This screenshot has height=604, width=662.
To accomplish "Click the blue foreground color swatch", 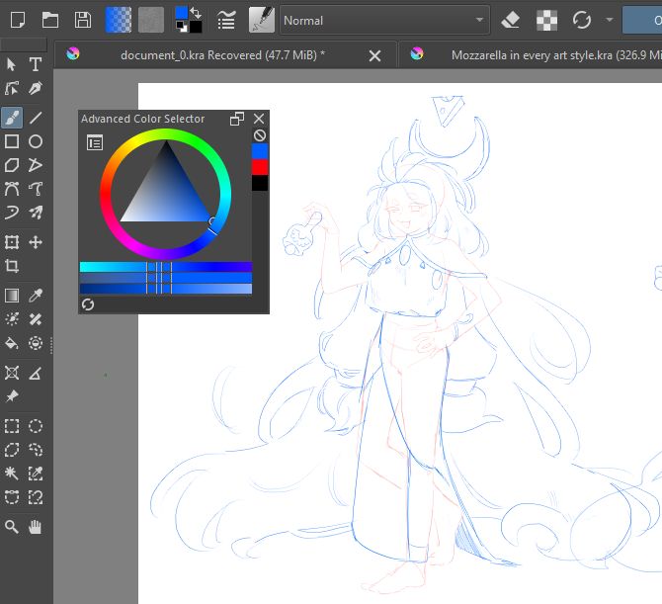I will coord(181,13).
